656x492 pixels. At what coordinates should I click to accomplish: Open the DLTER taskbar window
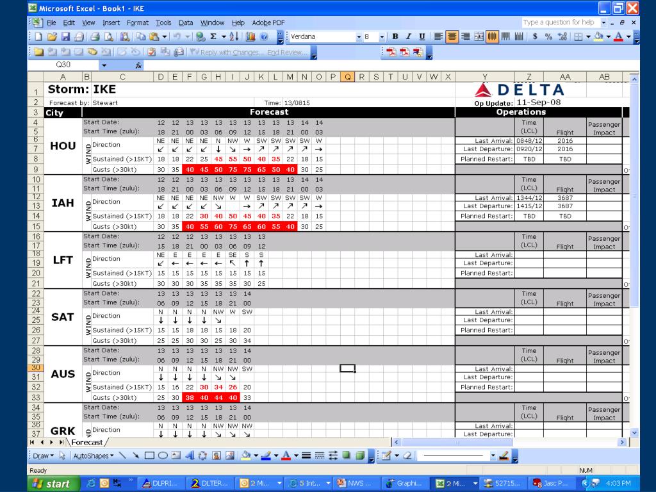coord(208,483)
